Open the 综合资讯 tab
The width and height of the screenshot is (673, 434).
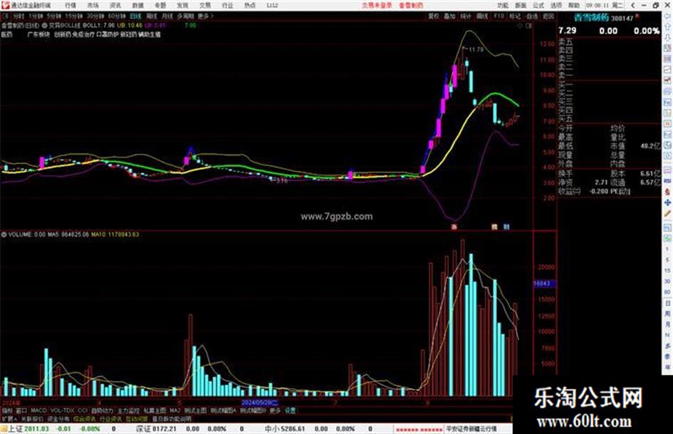click(x=84, y=419)
